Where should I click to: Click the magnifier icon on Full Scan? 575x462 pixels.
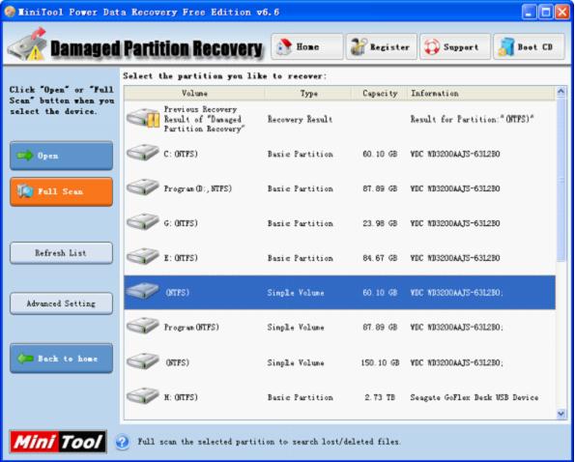point(25,190)
